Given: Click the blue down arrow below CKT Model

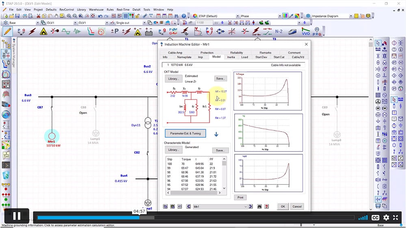Looking at the screenshot, I should coord(216,134).
